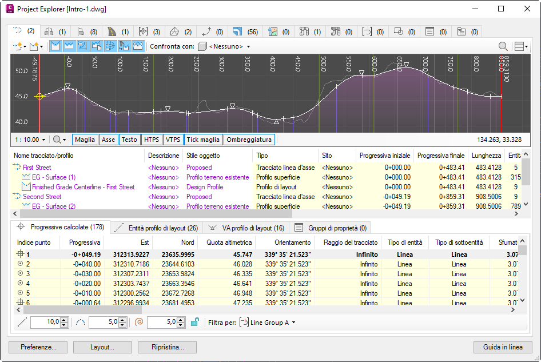This screenshot has height=362, width=541.
Task: Switch to the point groups tab (3)
Action: click(x=149, y=32)
